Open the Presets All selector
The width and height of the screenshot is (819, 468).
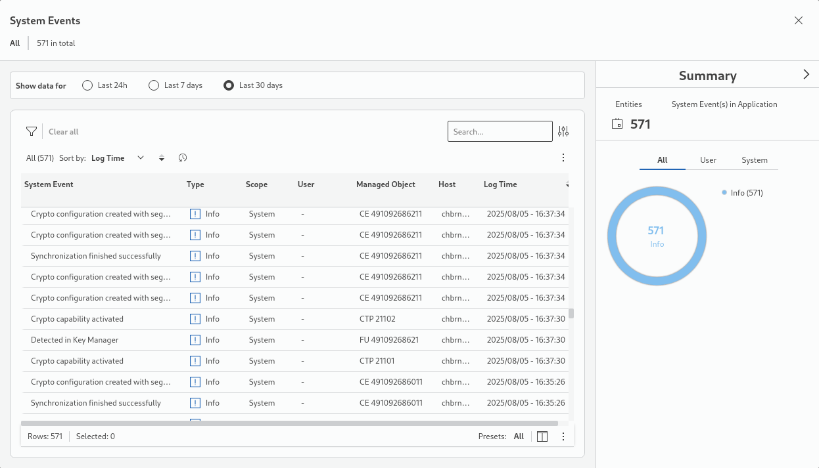[x=519, y=436]
